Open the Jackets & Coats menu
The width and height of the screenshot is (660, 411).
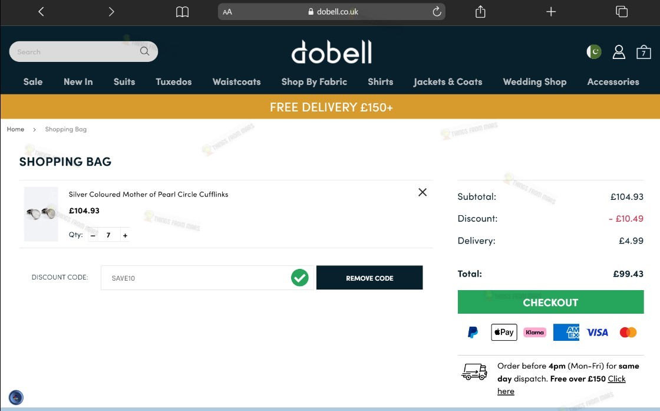(x=448, y=82)
